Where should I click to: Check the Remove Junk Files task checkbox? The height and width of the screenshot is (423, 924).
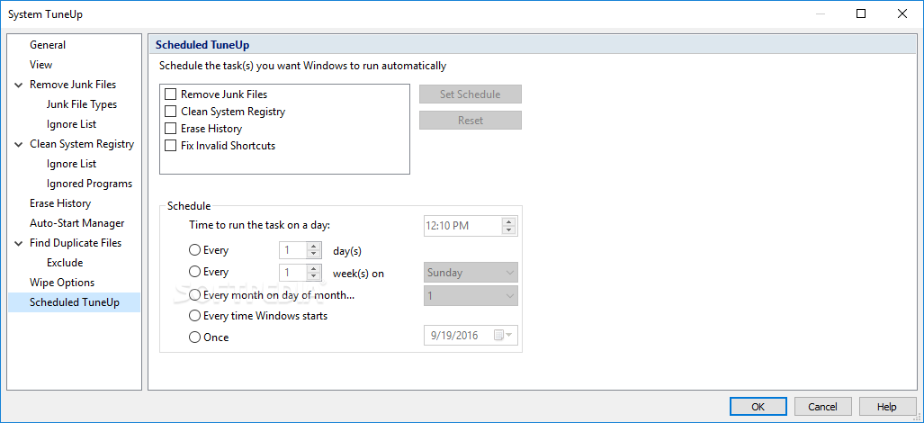click(x=171, y=94)
